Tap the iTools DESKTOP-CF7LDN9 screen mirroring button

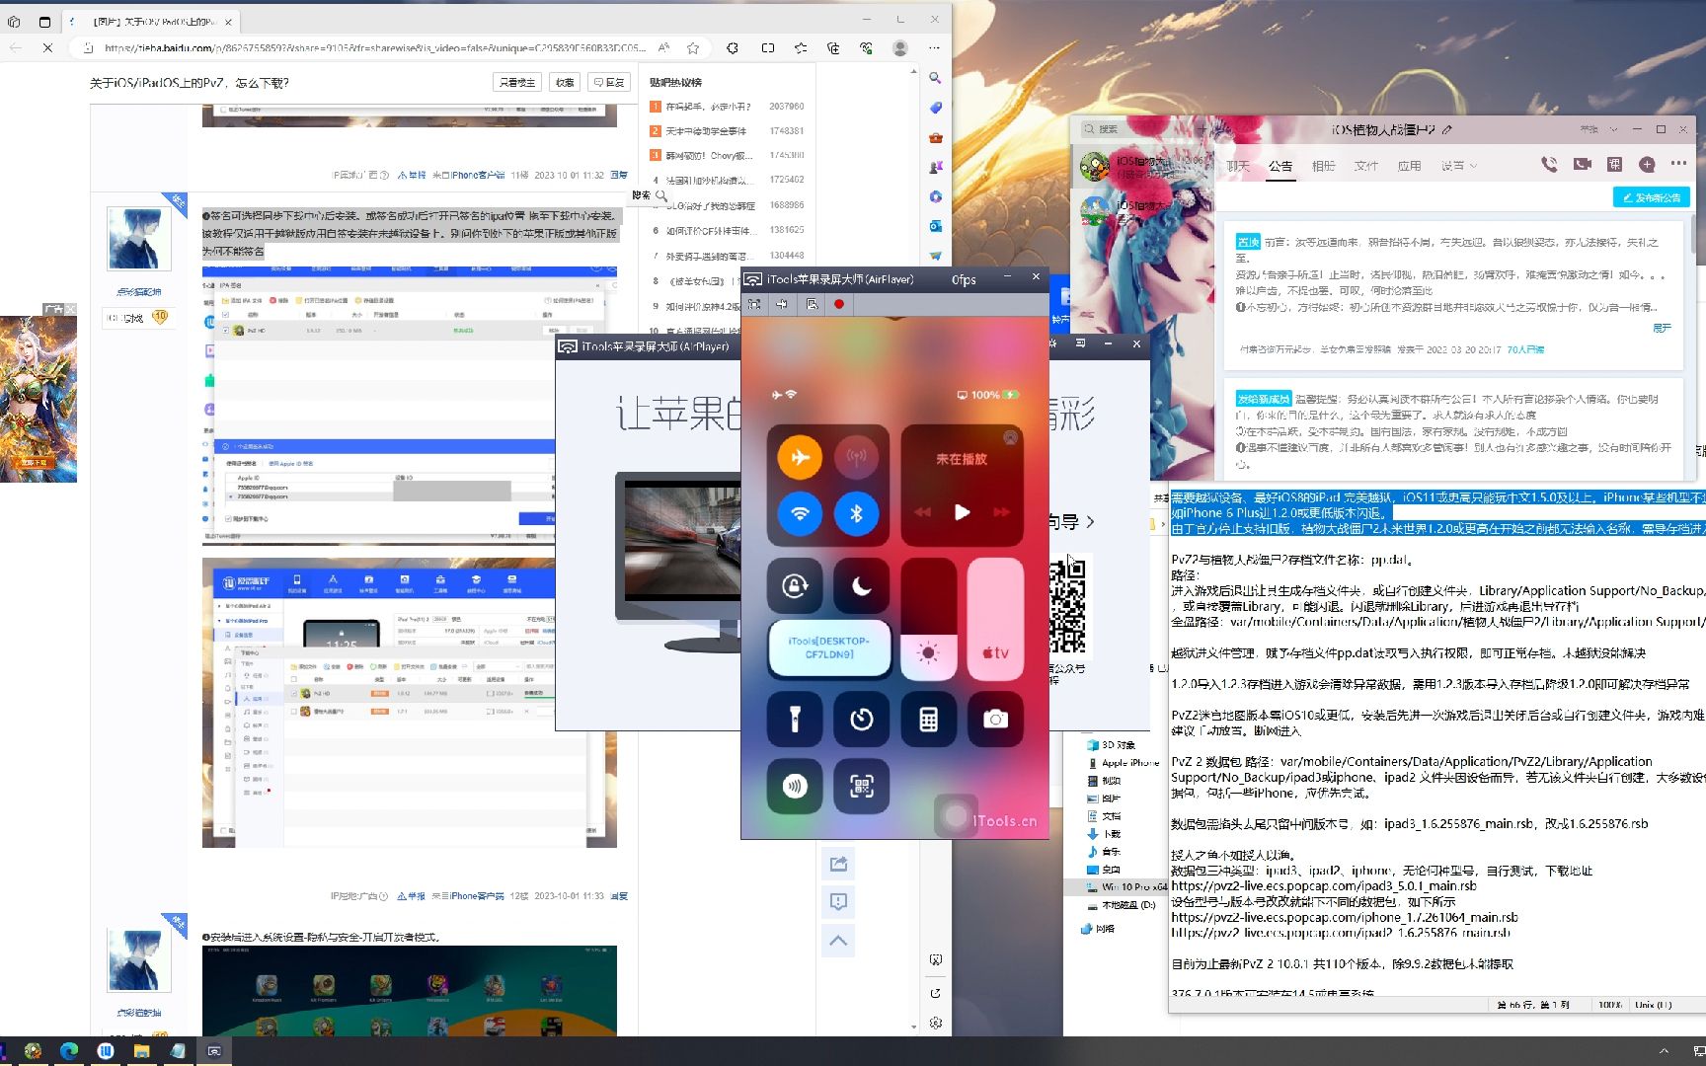point(829,647)
